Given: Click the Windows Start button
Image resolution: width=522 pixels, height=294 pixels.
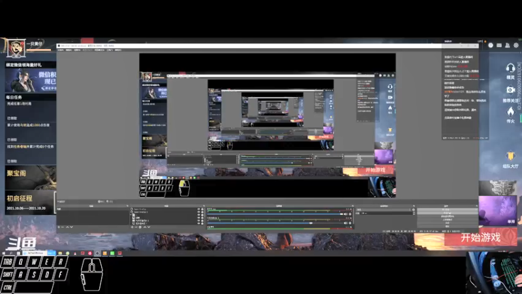Looking at the screenshot, I should 4,253.
